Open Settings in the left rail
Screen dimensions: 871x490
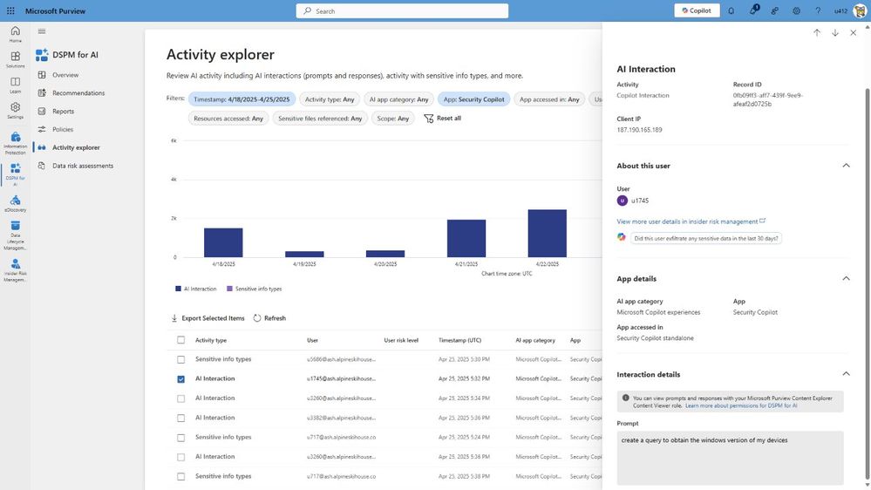(16, 111)
